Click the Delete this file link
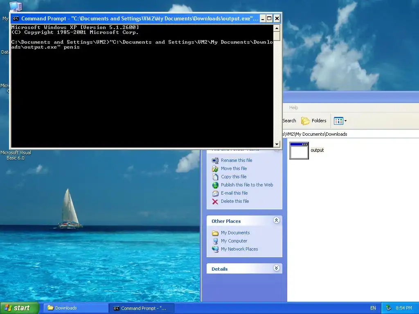This screenshot has height=314, width=419. point(235,201)
